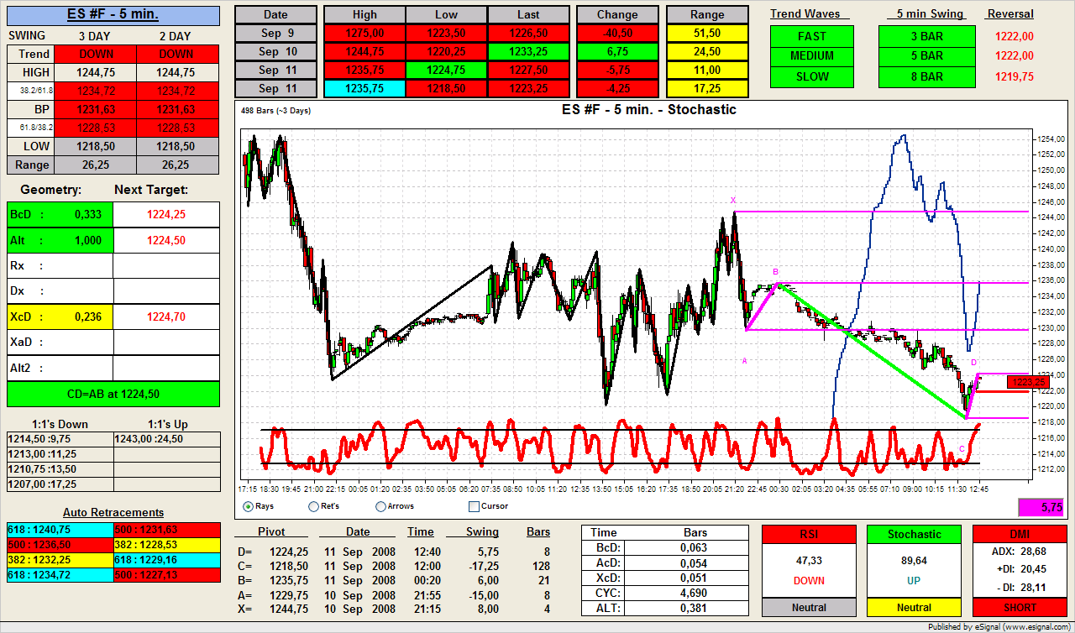Image resolution: width=1075 pixels, height=633 pixels.
Task: Click the 'Sep 9' date cell
Action: [x=275, y=34]
